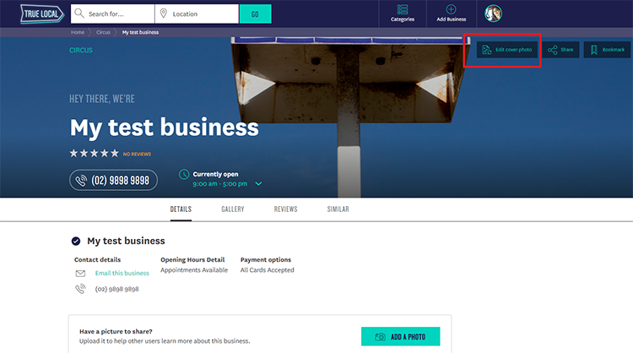Bookmark this business
This screenshot has height=353, width=633.
(x=607, y=50)
